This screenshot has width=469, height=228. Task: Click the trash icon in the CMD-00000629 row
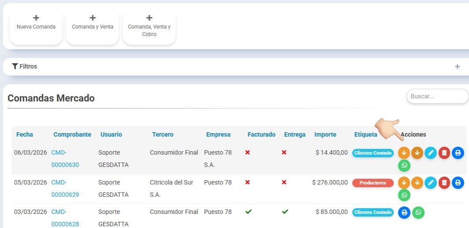pyautogui.click(x=444, y=183)
